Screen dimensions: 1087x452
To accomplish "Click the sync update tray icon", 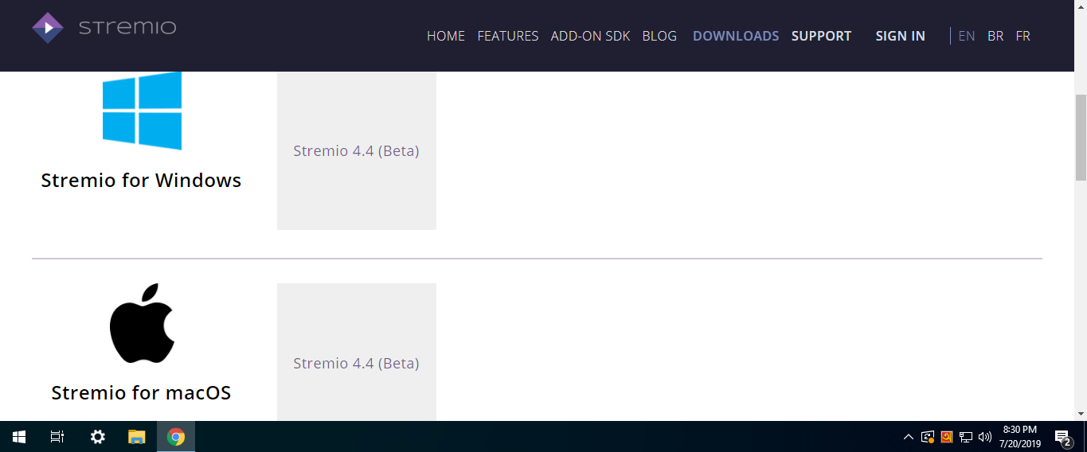I will 928,437.
